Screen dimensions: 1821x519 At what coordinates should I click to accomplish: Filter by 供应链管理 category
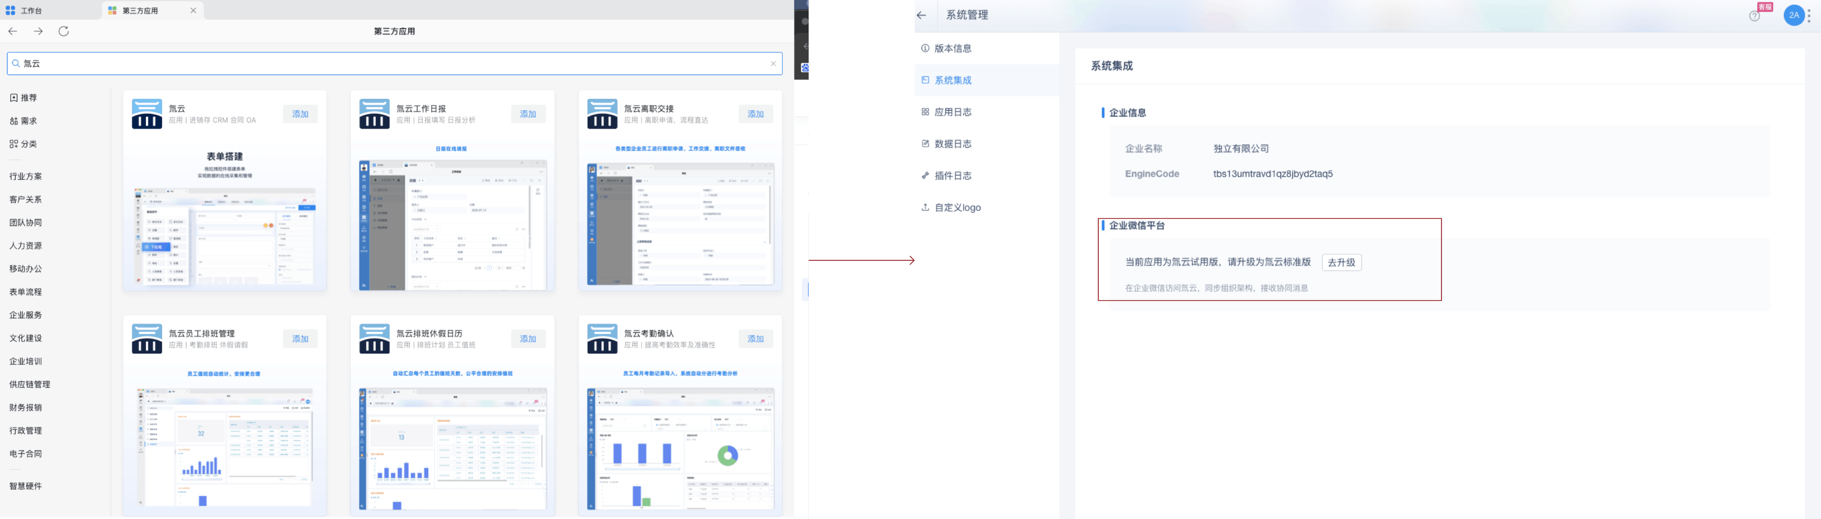tap(30, 384)
